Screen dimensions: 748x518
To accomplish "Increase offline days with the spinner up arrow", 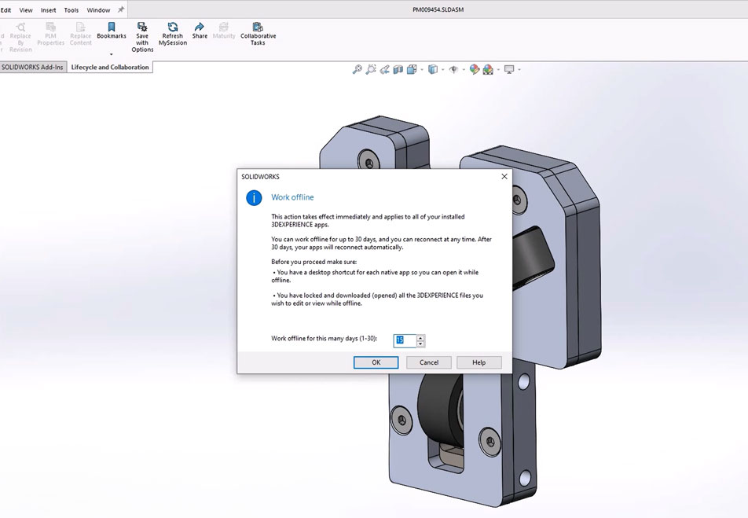I will pyautogui.click(x=420, y=337).
